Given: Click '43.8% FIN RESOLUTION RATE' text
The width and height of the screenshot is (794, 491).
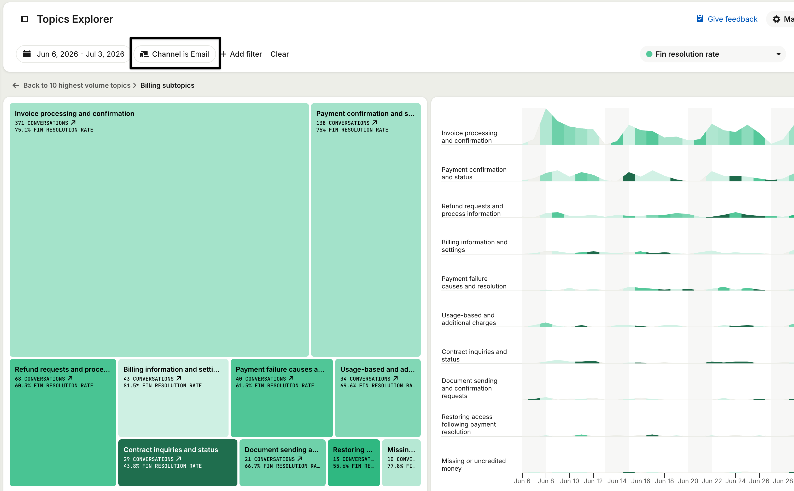Looking at the screenshot, I should (163, 466).
